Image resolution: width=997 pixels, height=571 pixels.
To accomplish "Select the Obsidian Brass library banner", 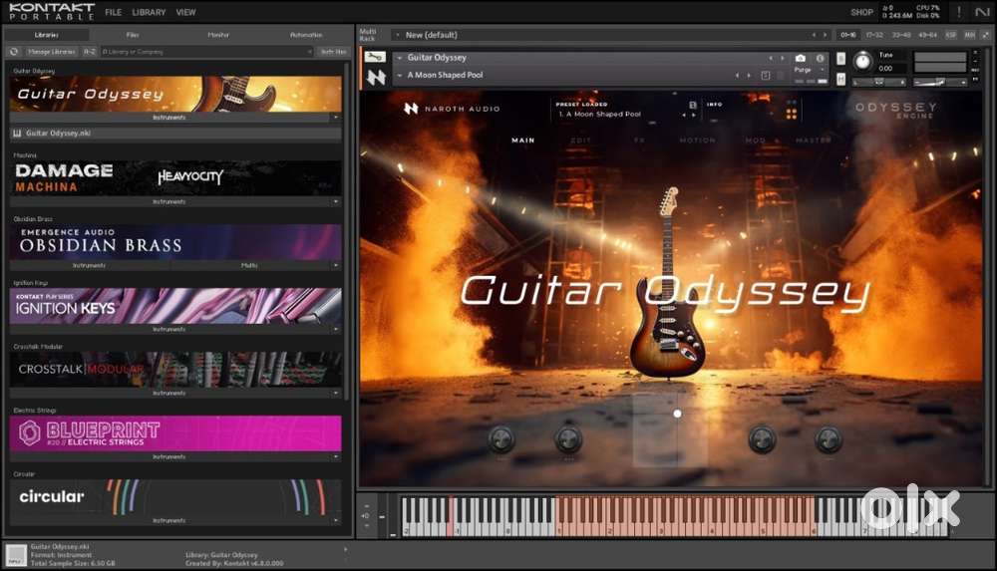I will coord(175,242).
